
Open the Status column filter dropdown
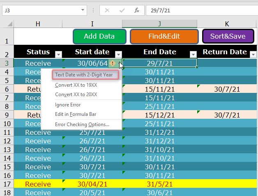coord(58,54)
